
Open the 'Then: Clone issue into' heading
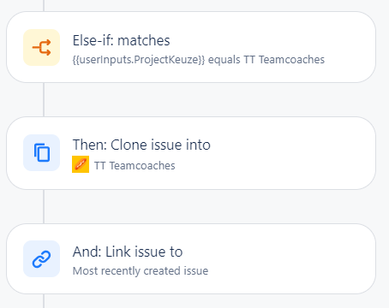pos(141,145)
